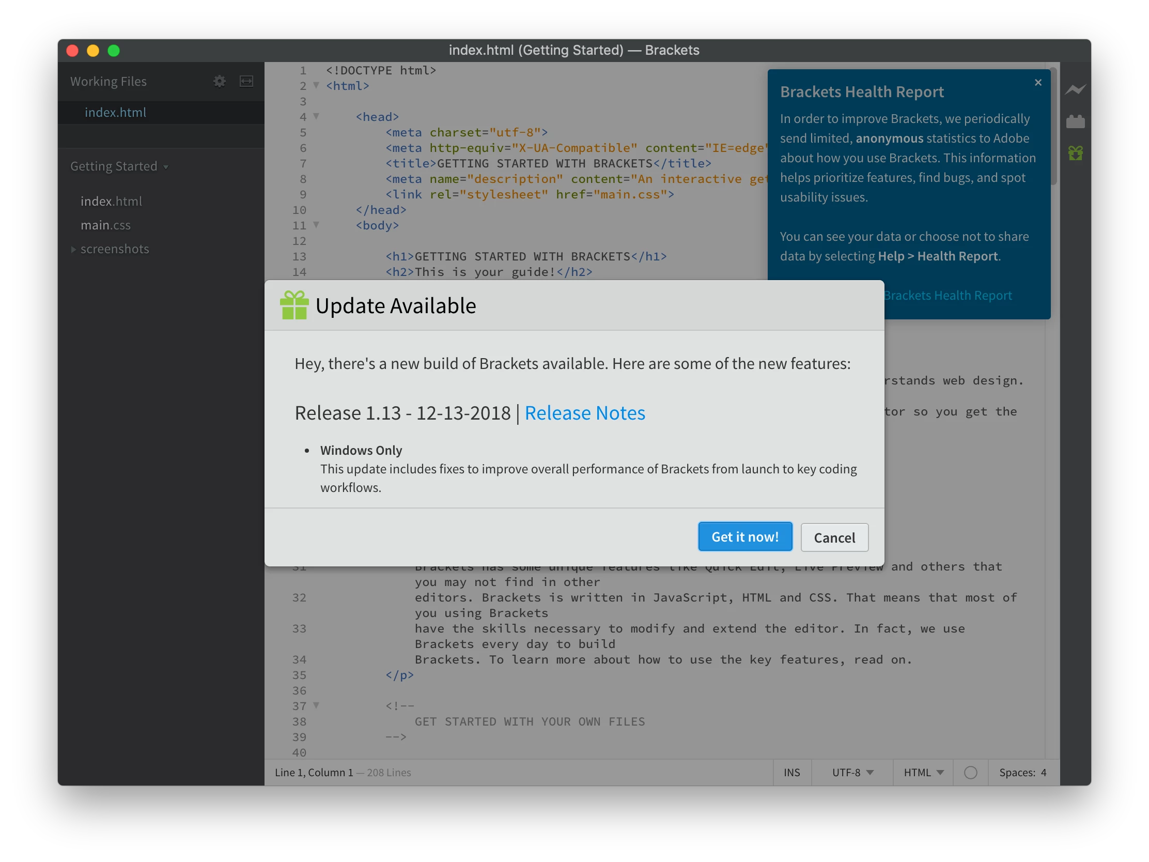Click the linting status circle icon

(x=970, y=773)
